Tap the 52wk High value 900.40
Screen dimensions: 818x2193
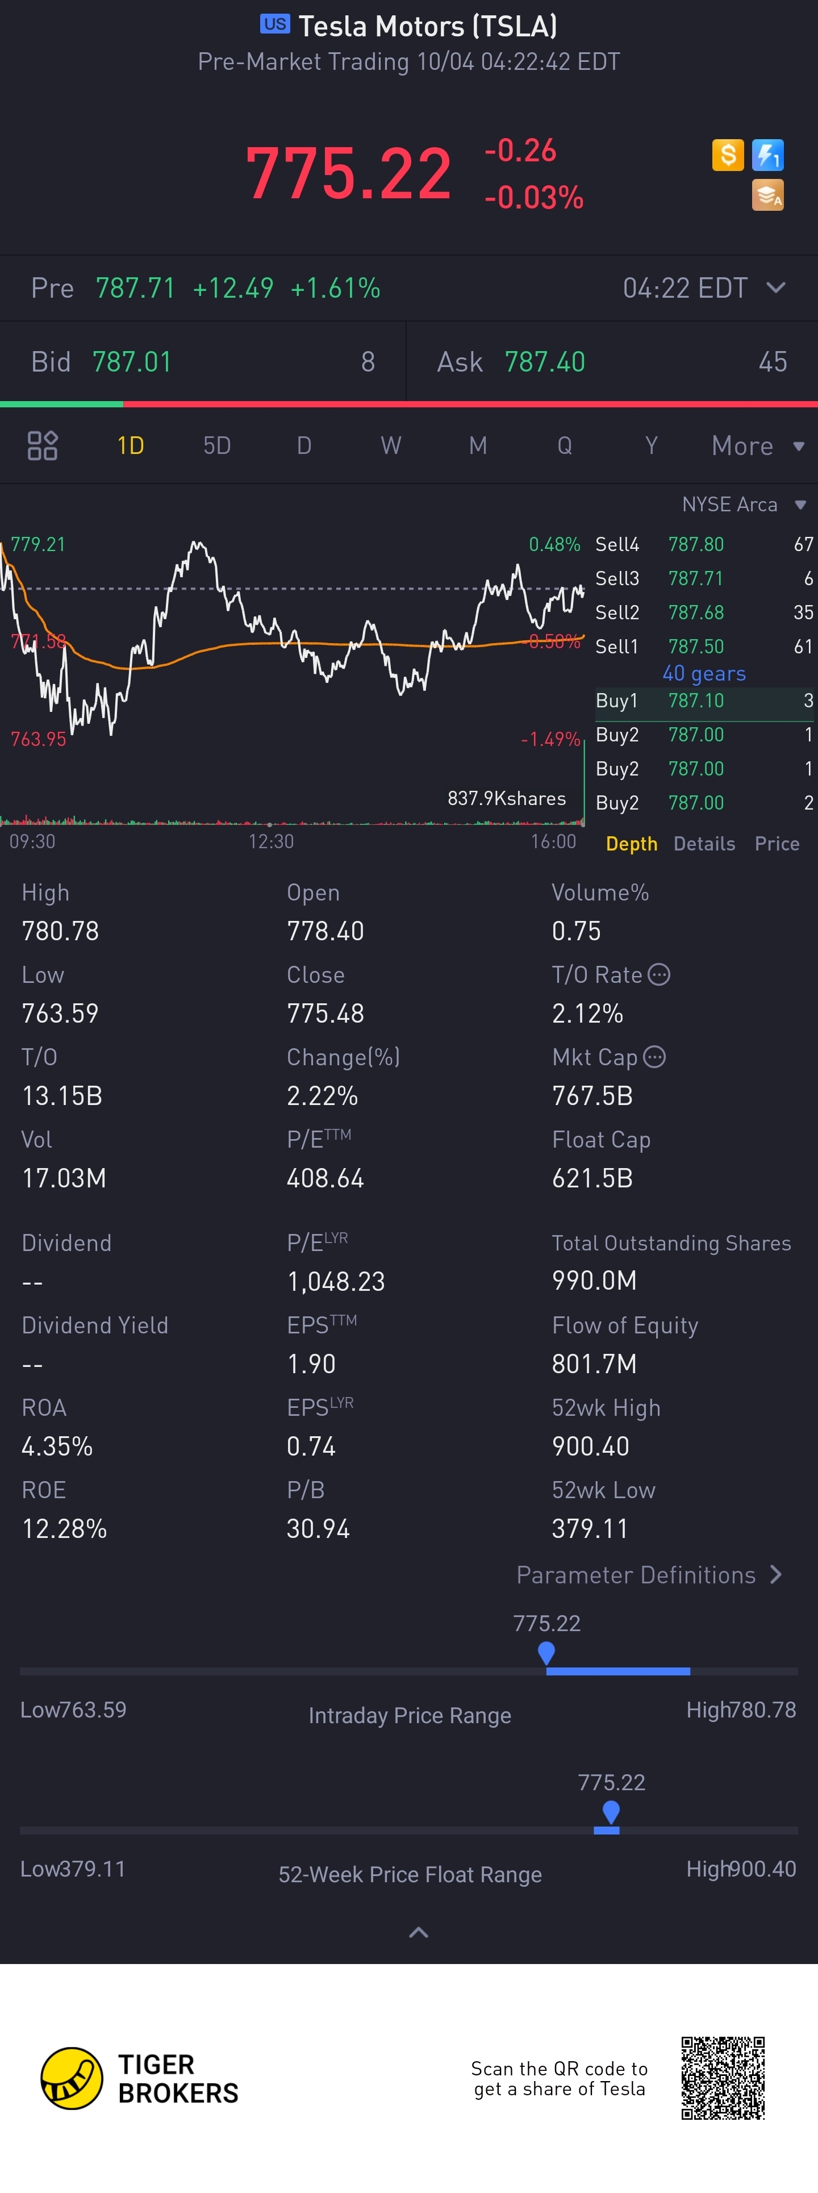[591, 1446]
